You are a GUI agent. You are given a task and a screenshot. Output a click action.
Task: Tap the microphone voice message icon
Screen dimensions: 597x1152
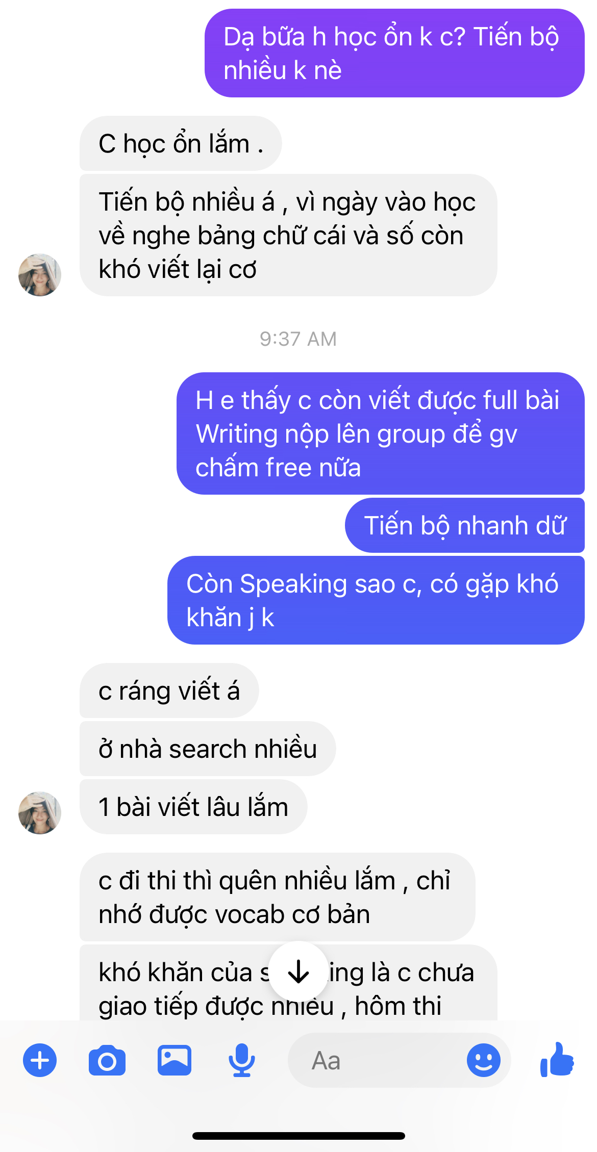(242, 1060)
